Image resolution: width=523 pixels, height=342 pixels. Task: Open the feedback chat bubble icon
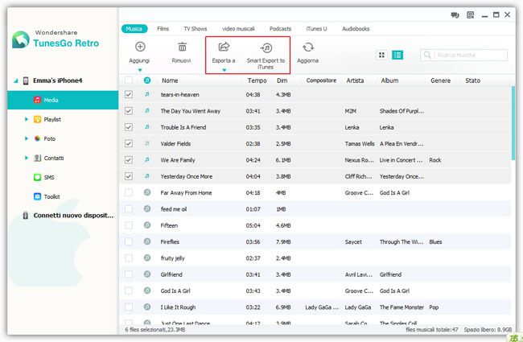pyautogui.click(x=455, y=15)
